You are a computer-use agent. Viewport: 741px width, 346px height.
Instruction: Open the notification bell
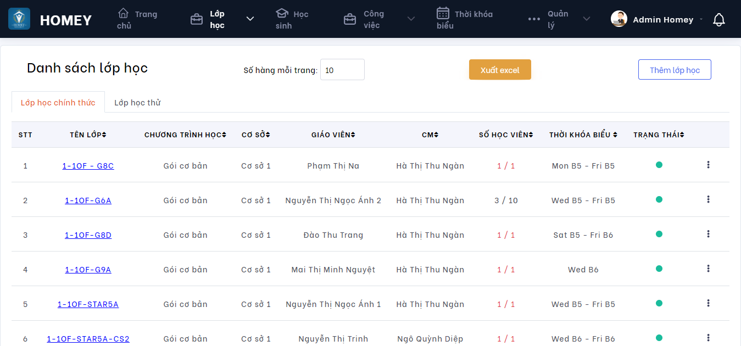(x=718, y=20)
